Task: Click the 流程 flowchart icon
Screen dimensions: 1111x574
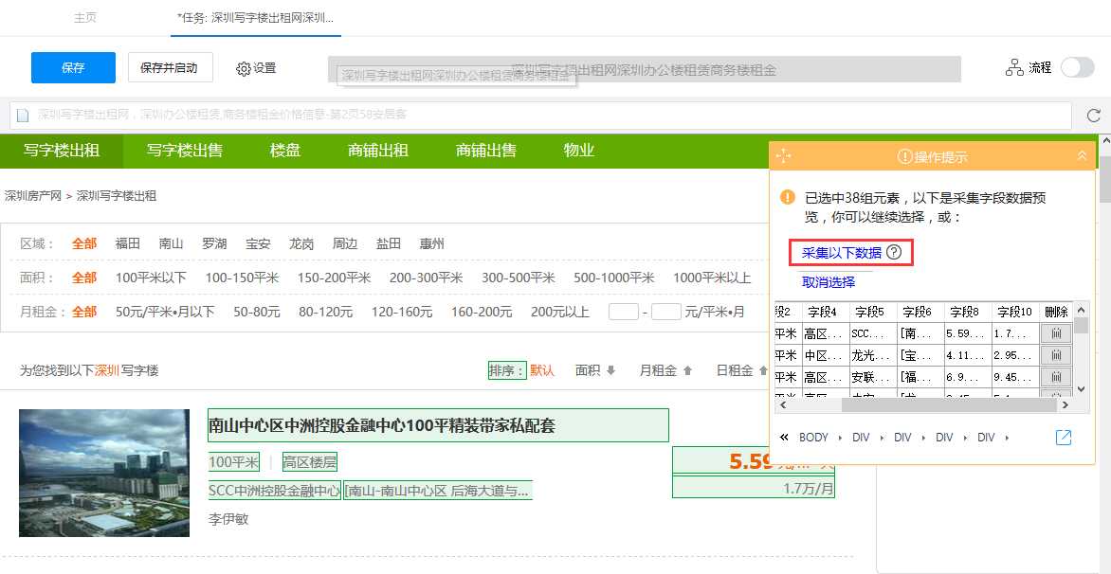Action: coord(1014,68)
